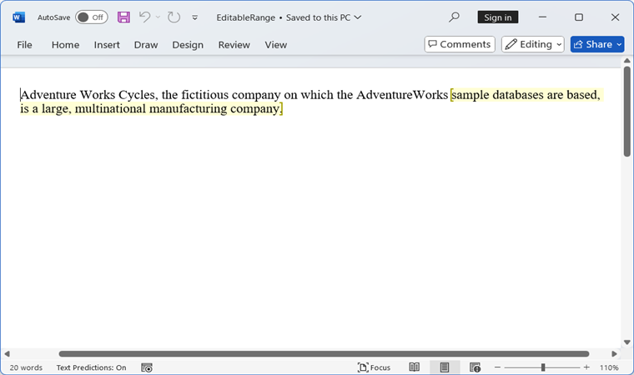The width and height of the screenshot is (634, 375).
Task: Switch to the Review tab
Action: (234, 44)
